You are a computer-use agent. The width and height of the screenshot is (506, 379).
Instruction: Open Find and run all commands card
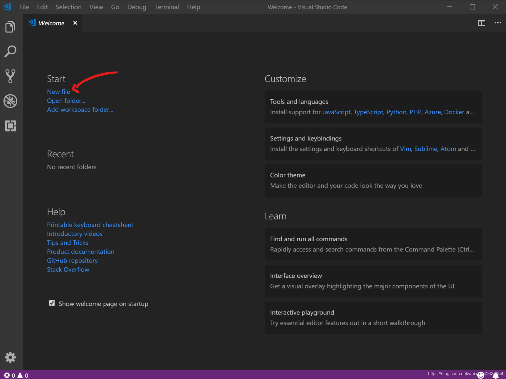pos(373,244)
